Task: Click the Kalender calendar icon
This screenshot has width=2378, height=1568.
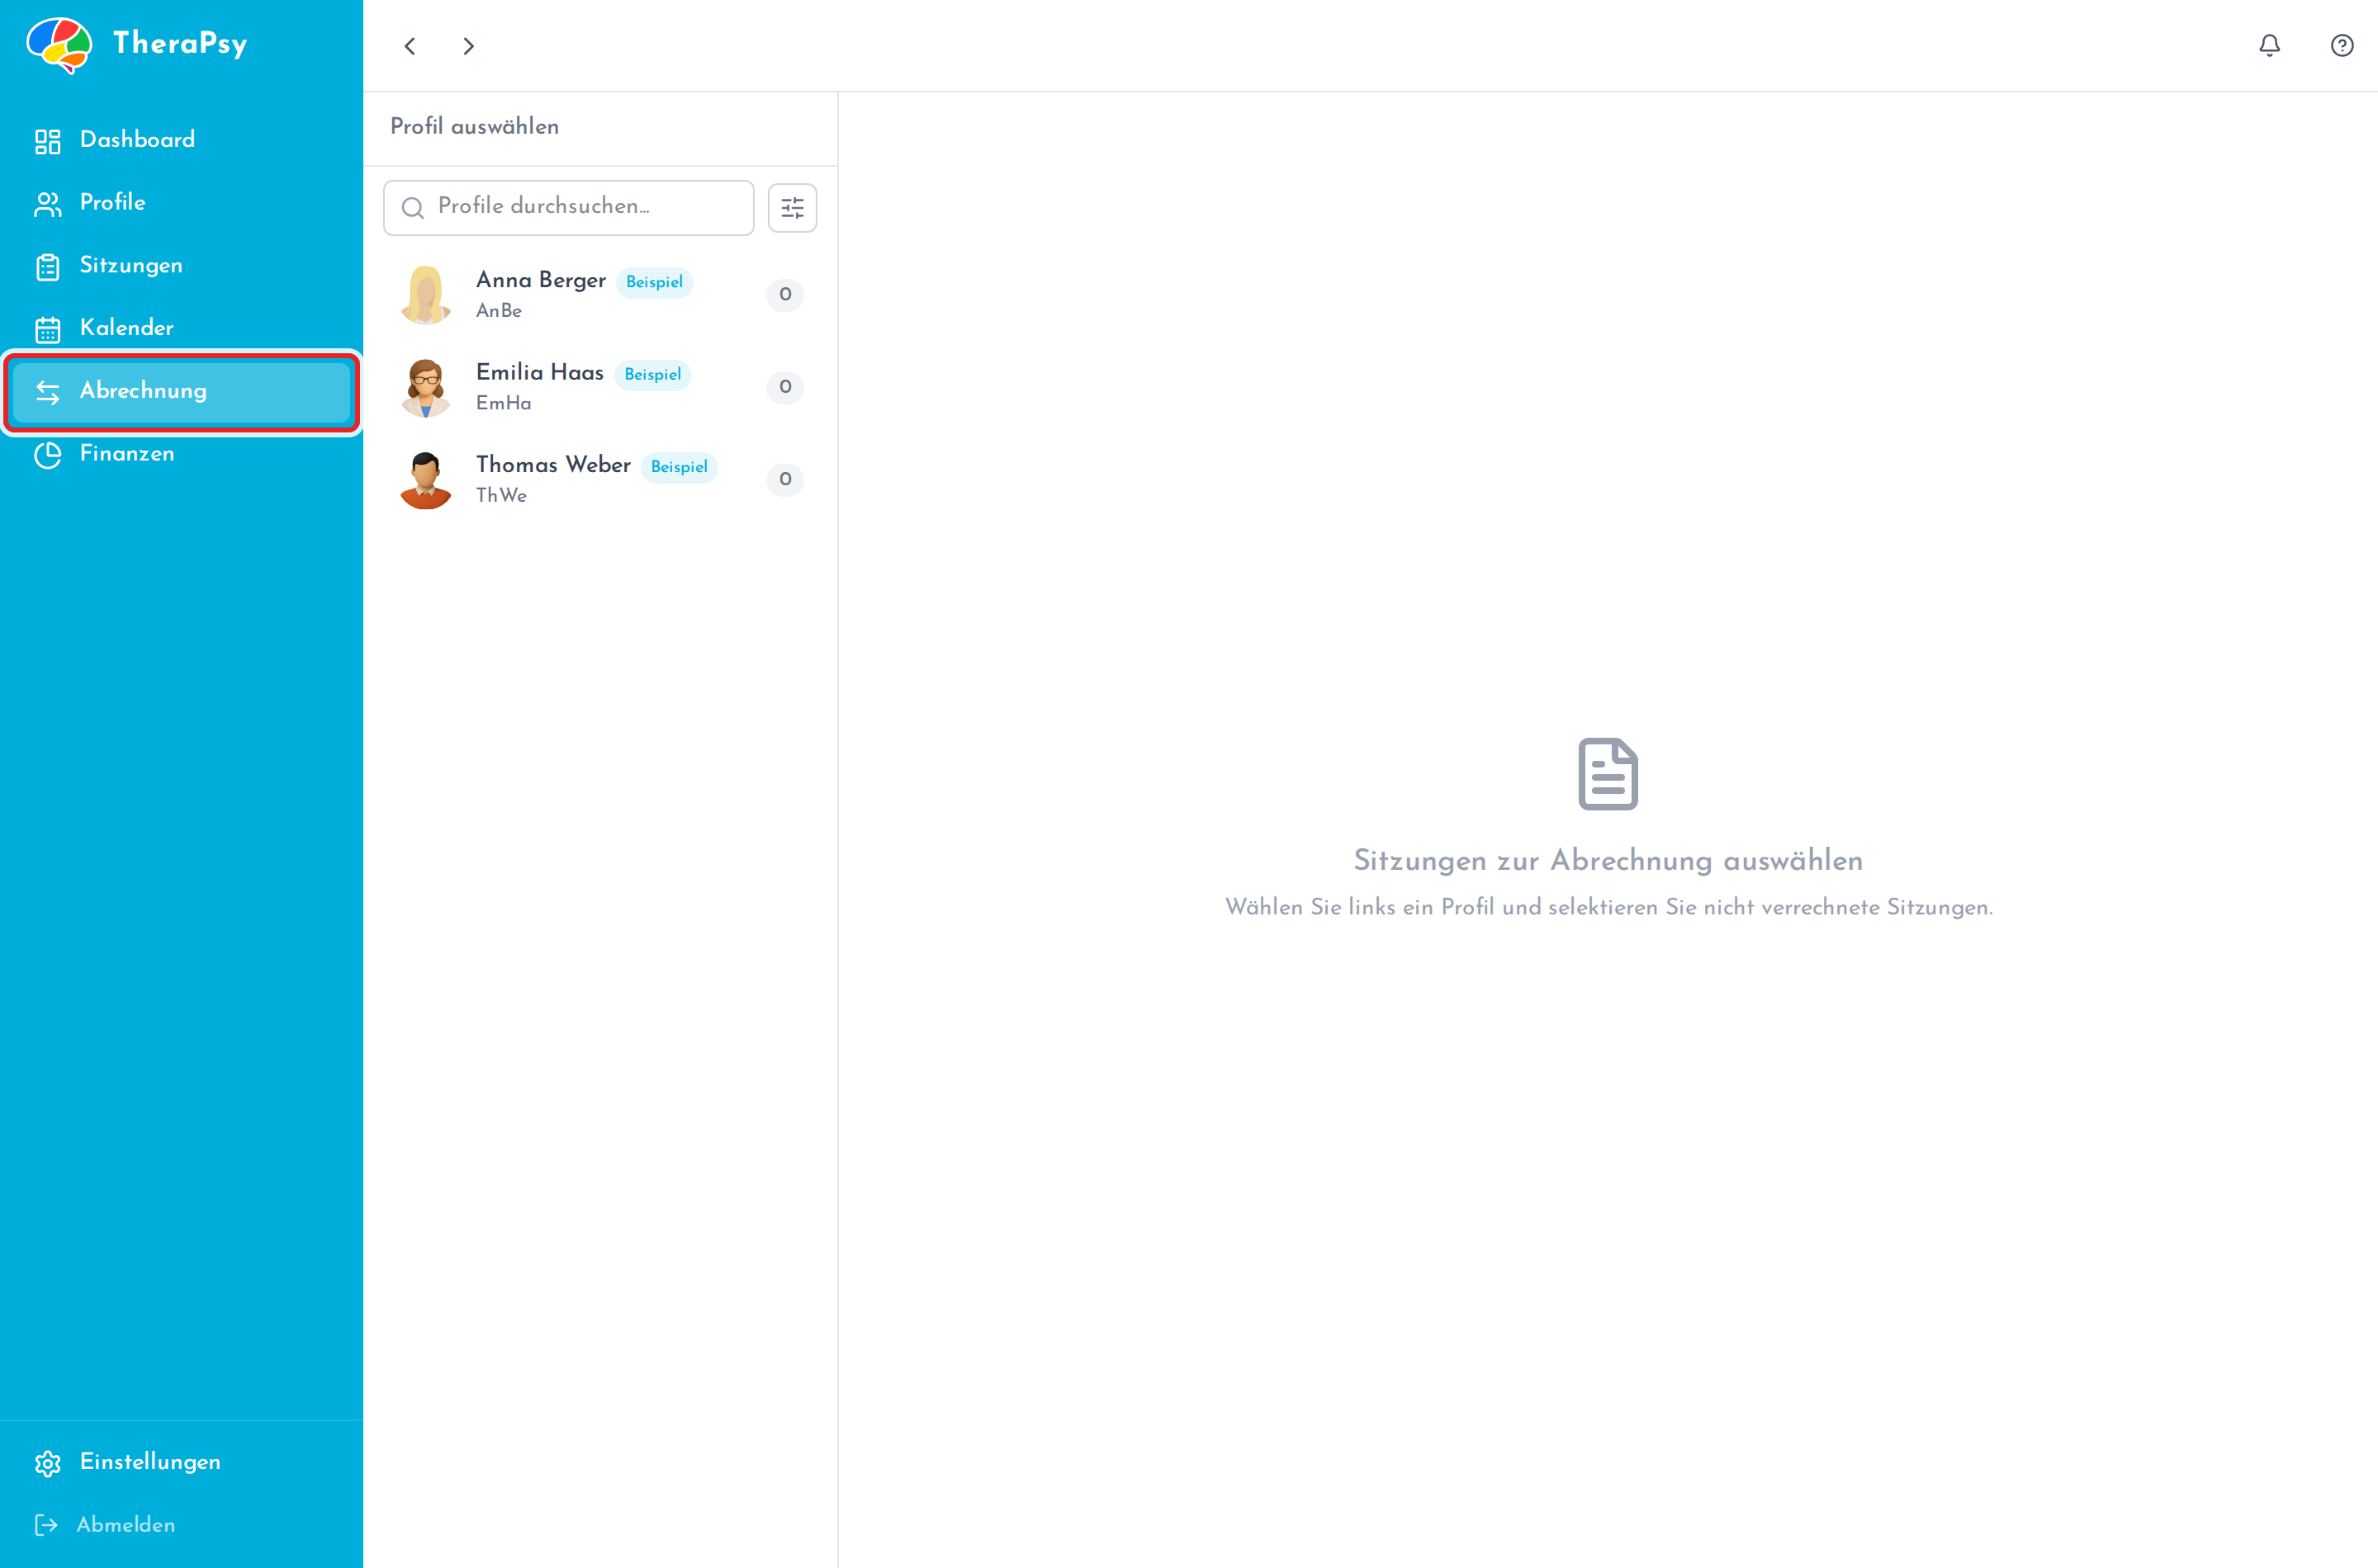Action: (x=48, y=329)
